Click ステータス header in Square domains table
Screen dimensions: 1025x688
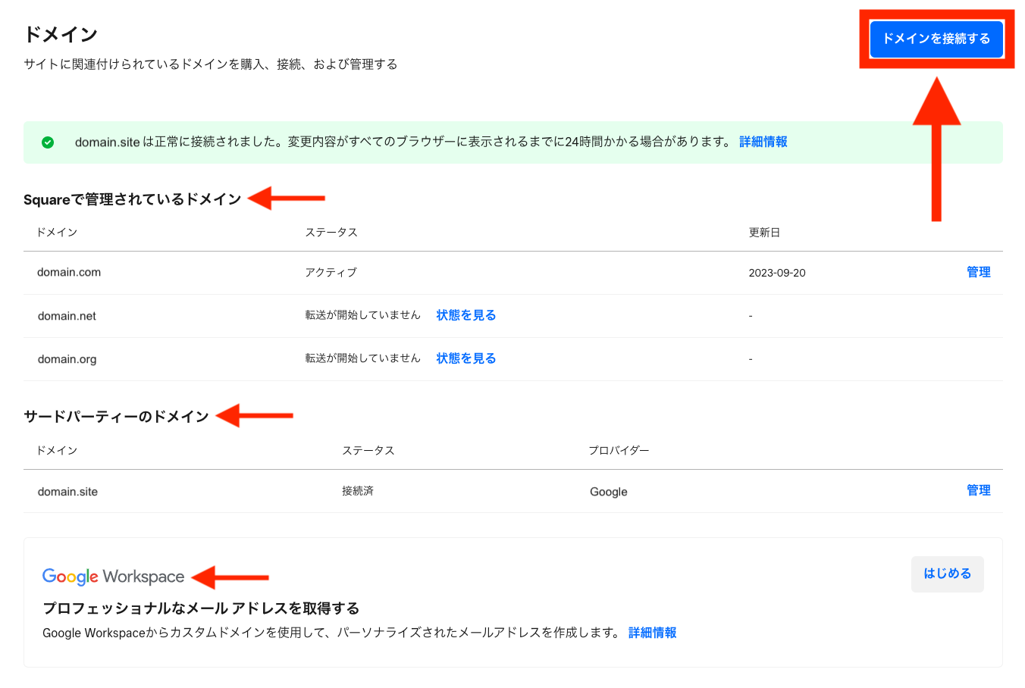(x=331, y=233)
